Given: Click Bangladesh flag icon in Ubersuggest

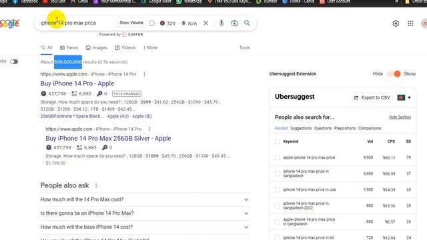Looking at the screenshot, I should 401,98.
